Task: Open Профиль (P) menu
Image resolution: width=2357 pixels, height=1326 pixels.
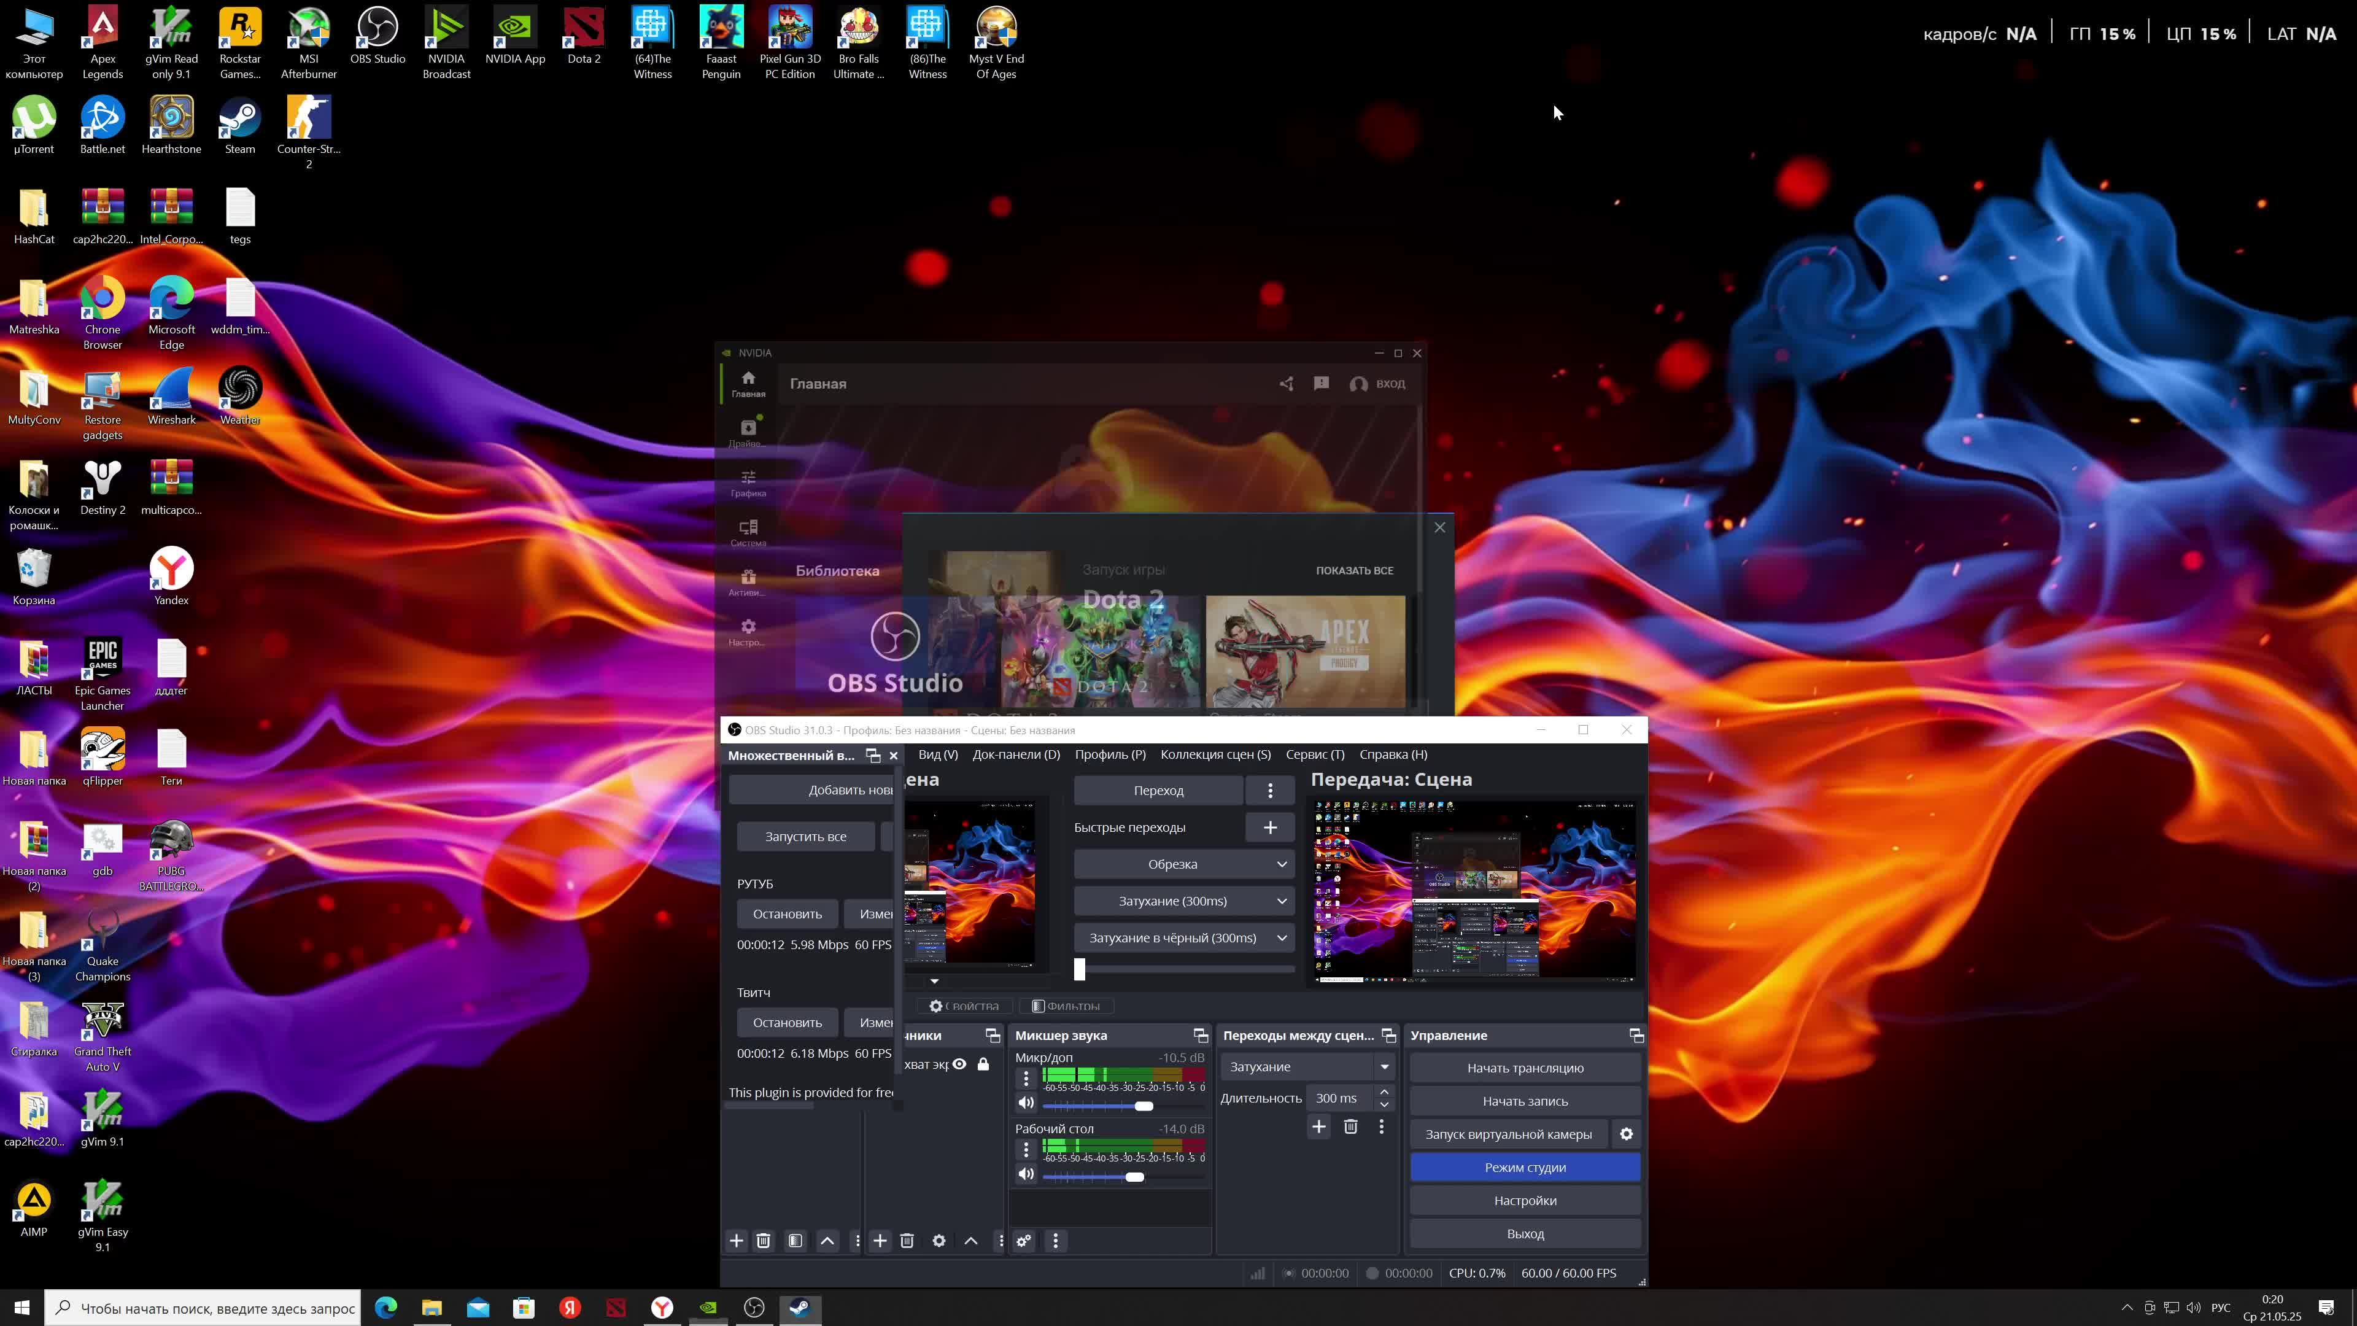Action: pos(1110,754)
